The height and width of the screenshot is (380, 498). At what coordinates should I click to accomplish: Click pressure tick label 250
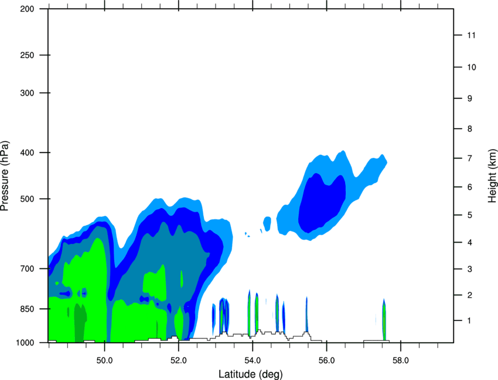[x=27, y=55]
